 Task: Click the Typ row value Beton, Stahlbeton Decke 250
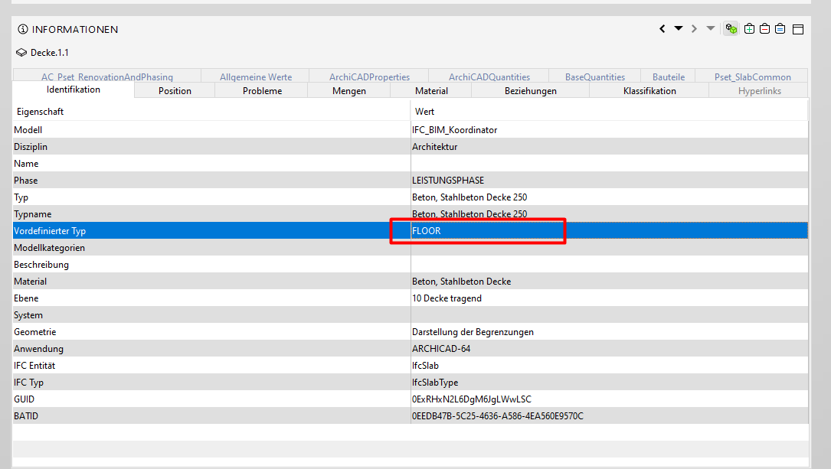tap(469, 197)
